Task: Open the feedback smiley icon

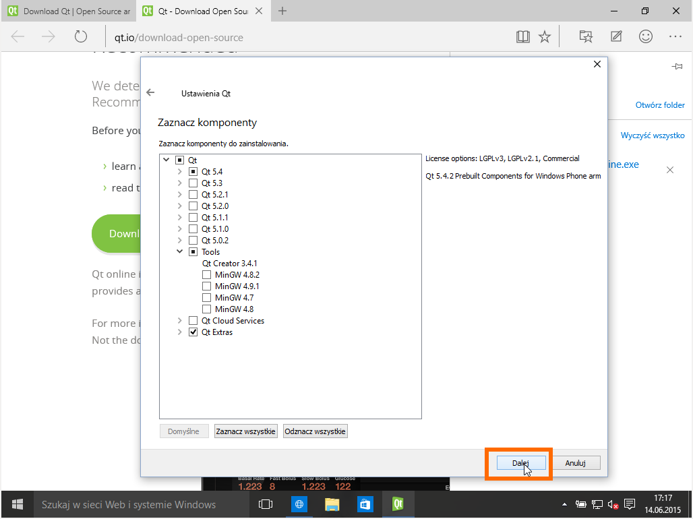Action: pyautogui.click(x=646, y=36)
